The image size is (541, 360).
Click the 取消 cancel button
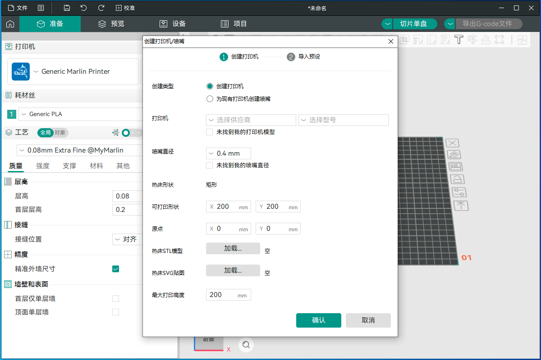[368, 320]
